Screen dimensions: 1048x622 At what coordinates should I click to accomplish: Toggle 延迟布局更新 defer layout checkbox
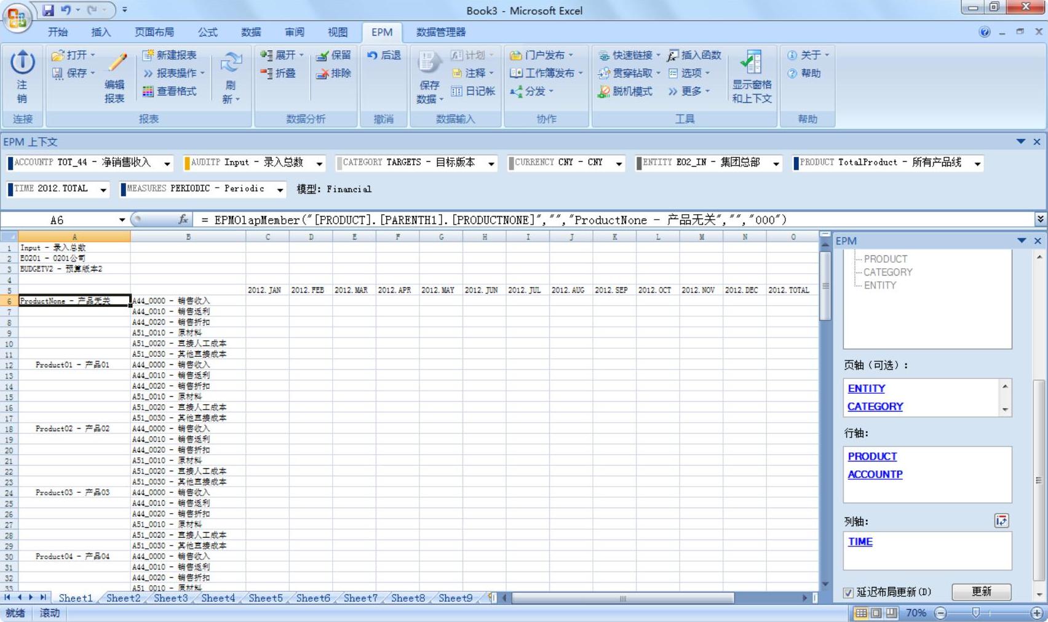pos(848,592)
